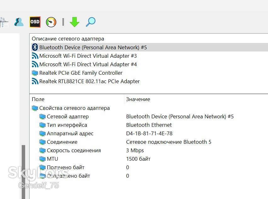Click the network icon beside Realtek PCIe GbE
This screenshot has width=268, height=199.
35,73
